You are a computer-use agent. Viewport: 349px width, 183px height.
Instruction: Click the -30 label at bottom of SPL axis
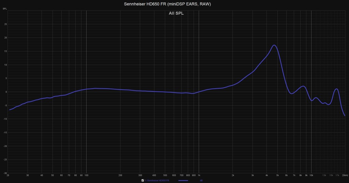5,173
